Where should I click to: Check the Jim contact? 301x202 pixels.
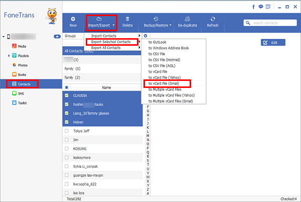tap(67, 140)
